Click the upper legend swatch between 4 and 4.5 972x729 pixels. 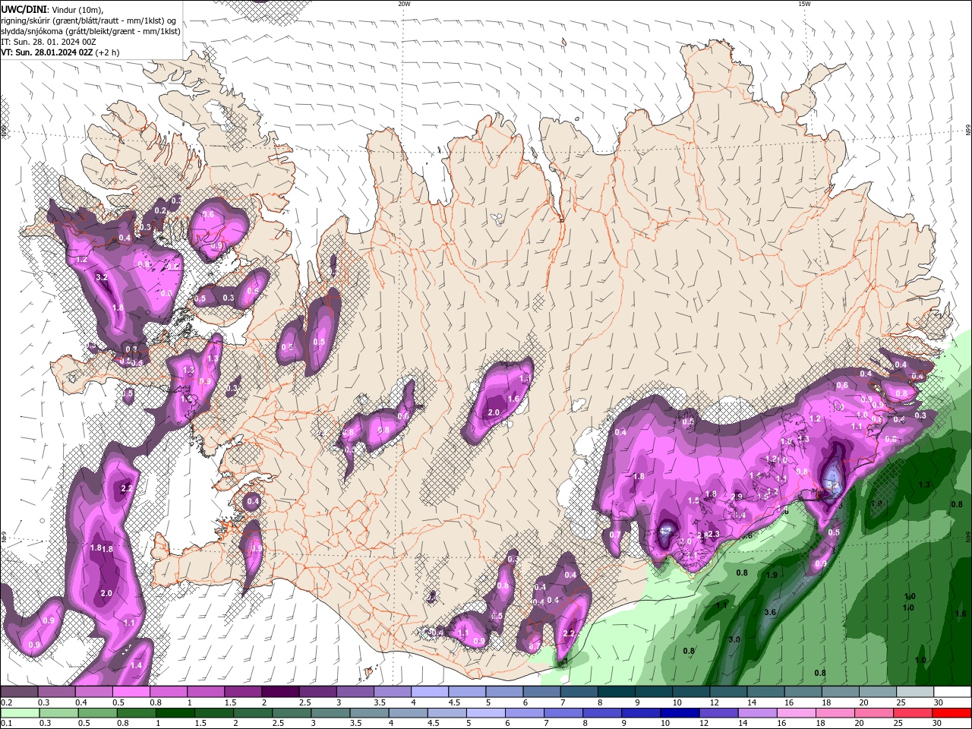(429, 692)
